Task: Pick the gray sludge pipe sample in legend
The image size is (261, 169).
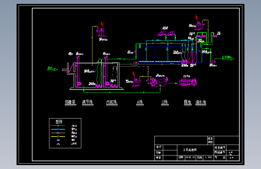Action: 58,133
